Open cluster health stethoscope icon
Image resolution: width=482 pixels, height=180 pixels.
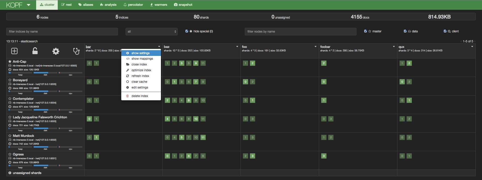[x=76, y=51]
